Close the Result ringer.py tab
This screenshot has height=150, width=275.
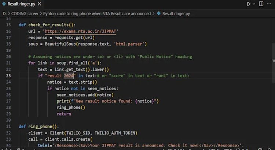point(40,4)
